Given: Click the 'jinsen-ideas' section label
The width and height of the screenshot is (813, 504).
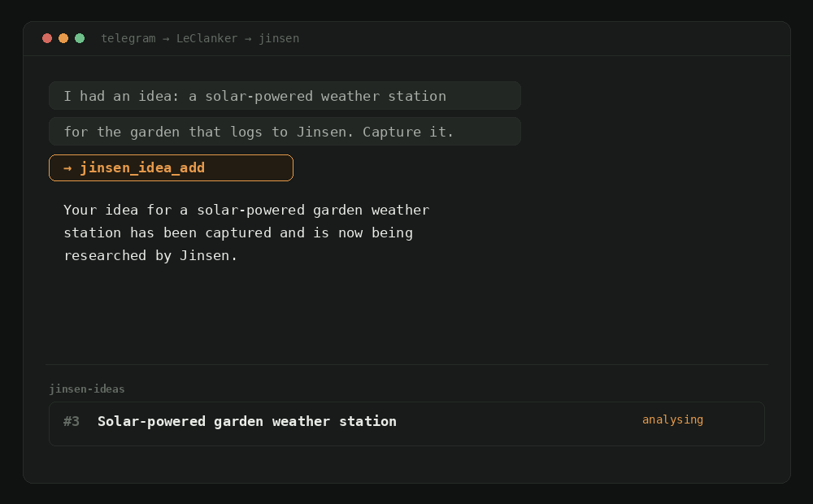Looking at the screenshot, I should coord(87,389).
